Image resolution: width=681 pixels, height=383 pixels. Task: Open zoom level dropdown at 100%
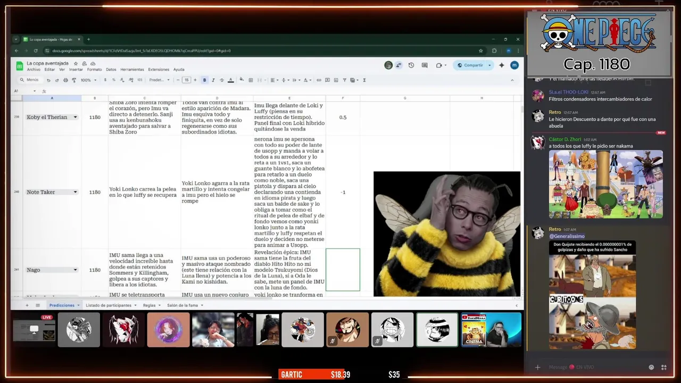click(x=88, y=80)
